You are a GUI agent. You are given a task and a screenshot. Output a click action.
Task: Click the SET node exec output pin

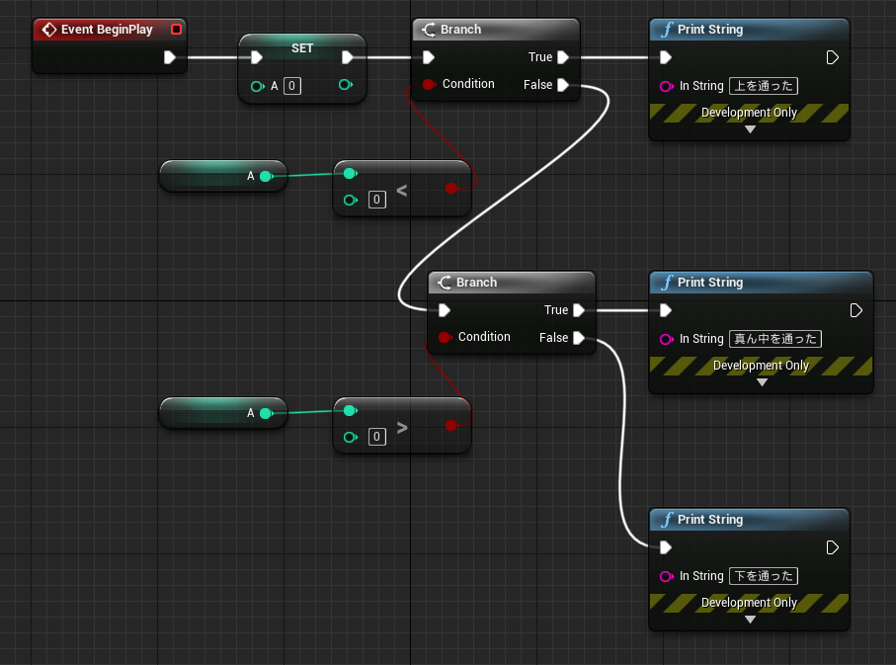348,57
